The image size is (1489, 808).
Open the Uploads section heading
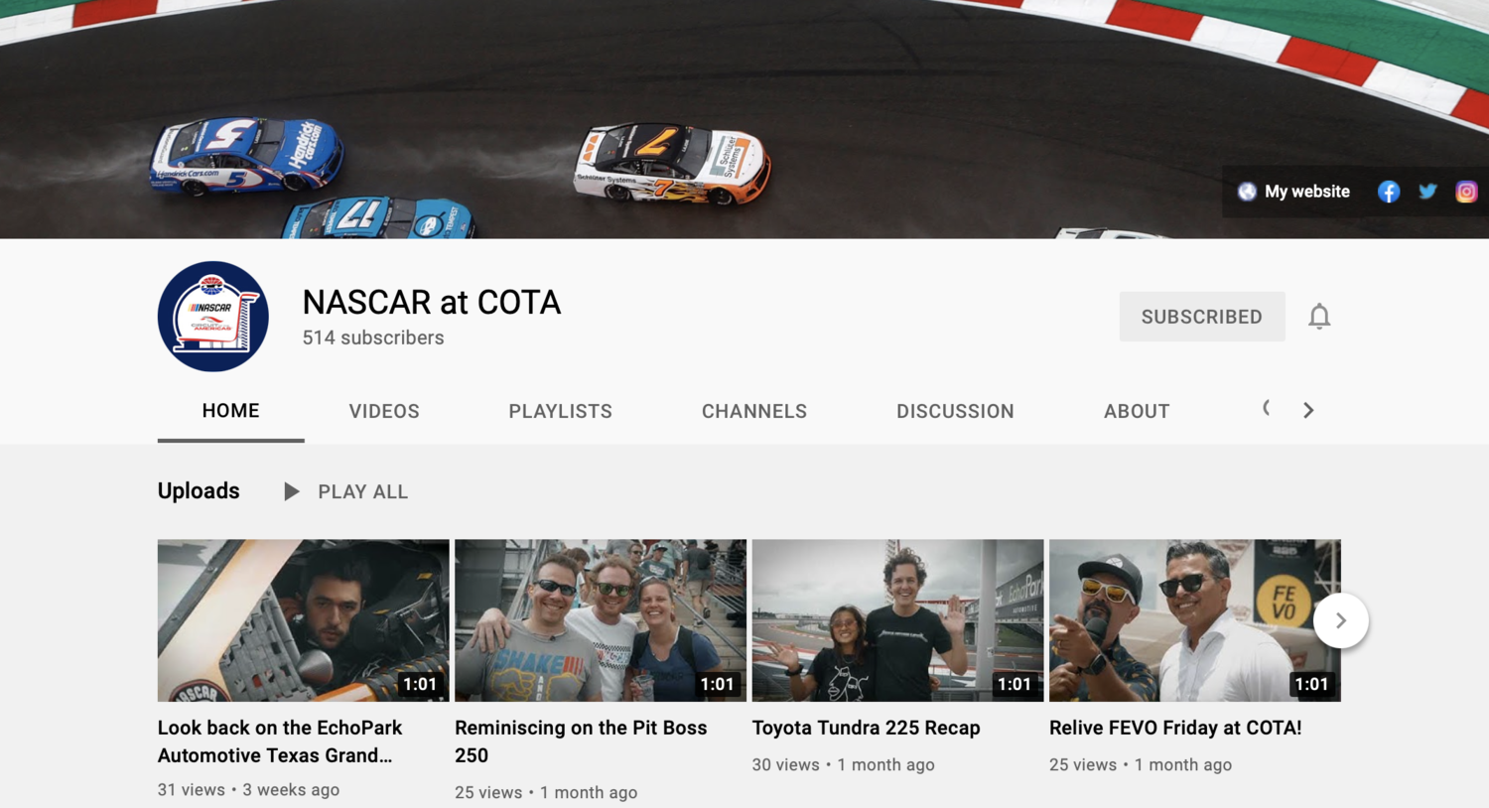199,491
